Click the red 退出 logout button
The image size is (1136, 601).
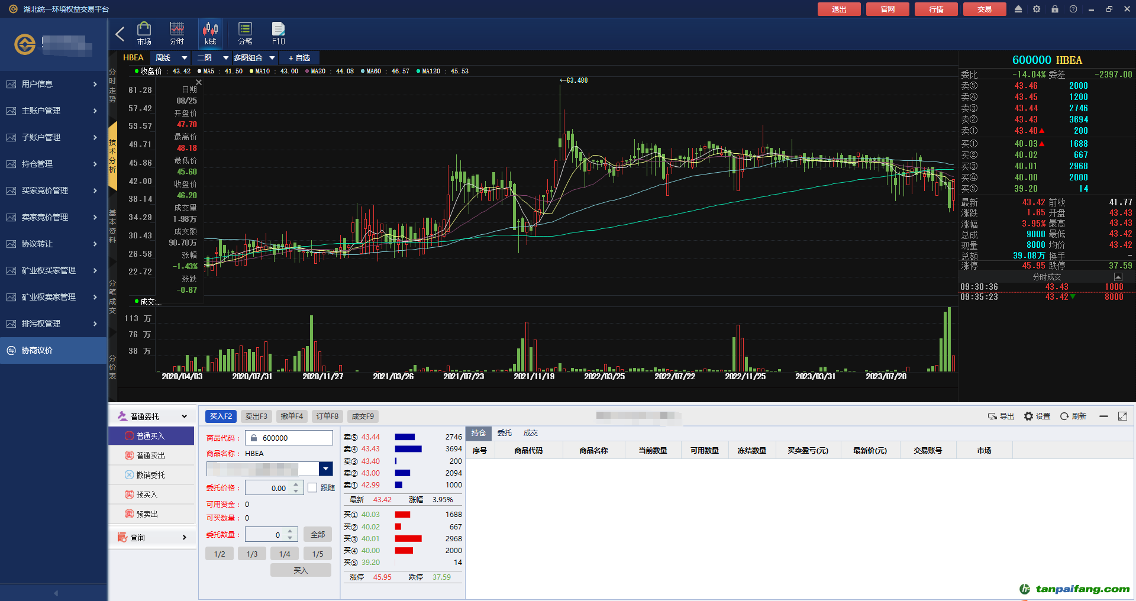coord(838,9)
